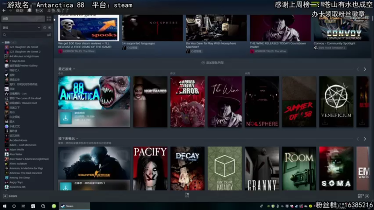Select Angry Toys in the list
The height and width of the screenshot is (210, 374).
coord(16,182)
